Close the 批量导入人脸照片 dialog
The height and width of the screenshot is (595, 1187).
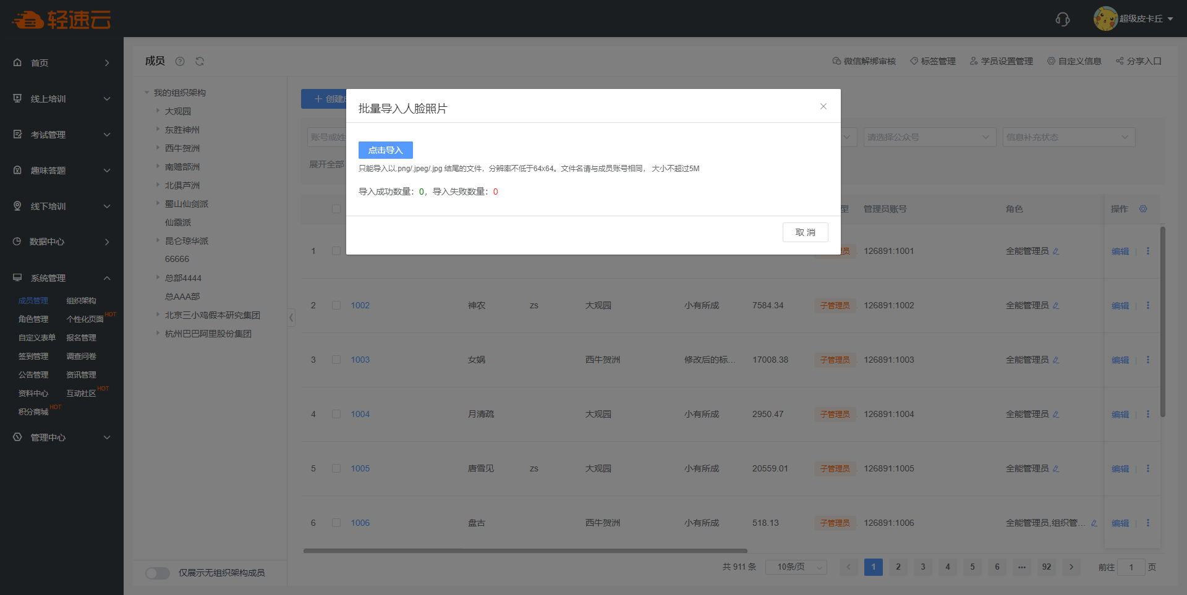[823, 106]
